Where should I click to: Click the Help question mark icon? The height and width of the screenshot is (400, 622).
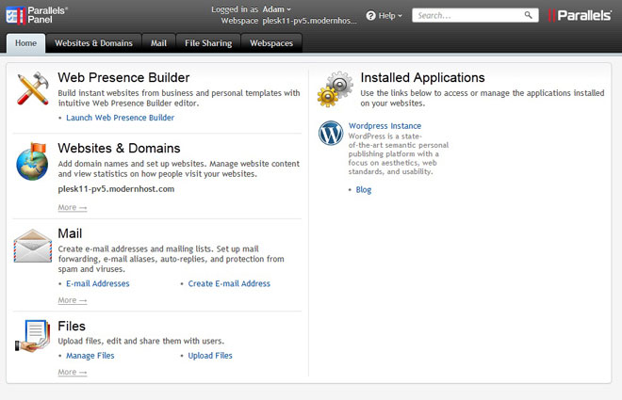(371, 16)
